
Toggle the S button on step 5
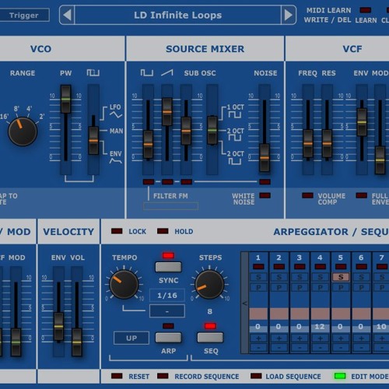point(341,277)
